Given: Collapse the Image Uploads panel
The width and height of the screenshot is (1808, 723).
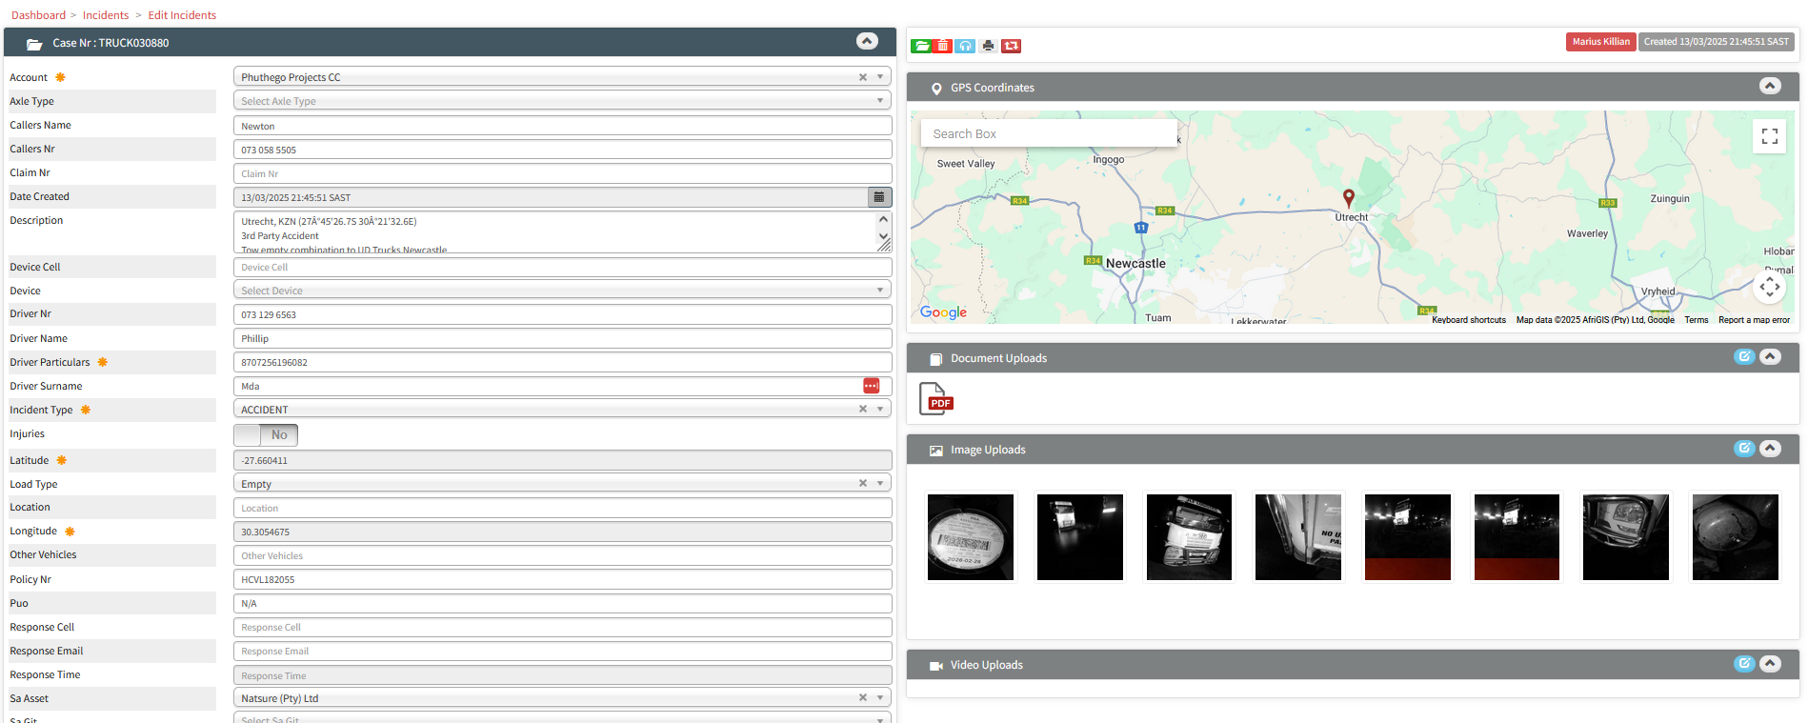Looking at the screenshot, I should (x=1770, y=448).
